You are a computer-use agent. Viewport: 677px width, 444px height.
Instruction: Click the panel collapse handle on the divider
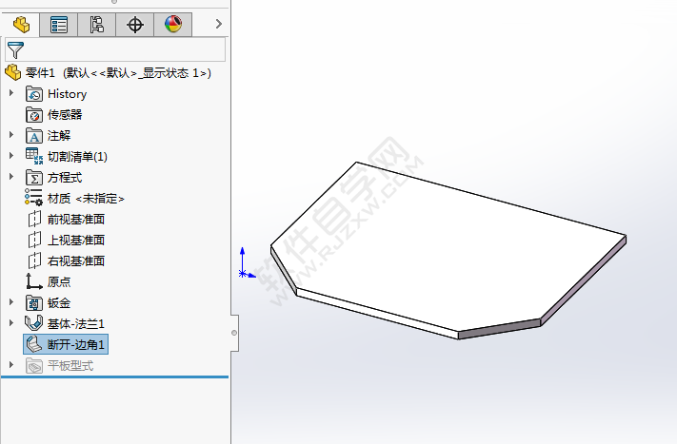tap(233, 333)
